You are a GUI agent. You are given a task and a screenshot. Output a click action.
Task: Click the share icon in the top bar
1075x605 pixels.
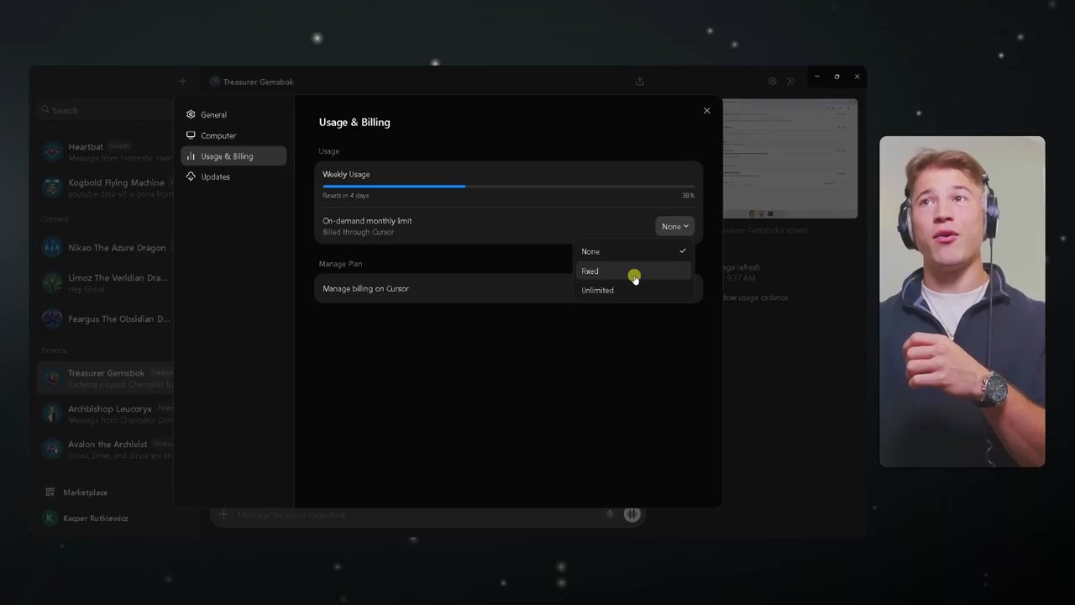(x=640, y=82)
